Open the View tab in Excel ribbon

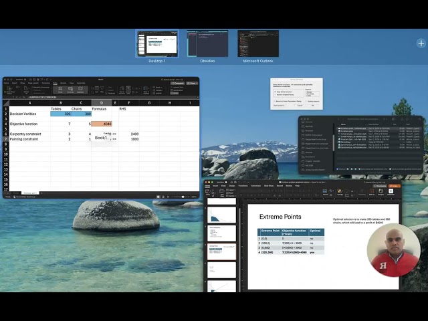coord(72,83)
